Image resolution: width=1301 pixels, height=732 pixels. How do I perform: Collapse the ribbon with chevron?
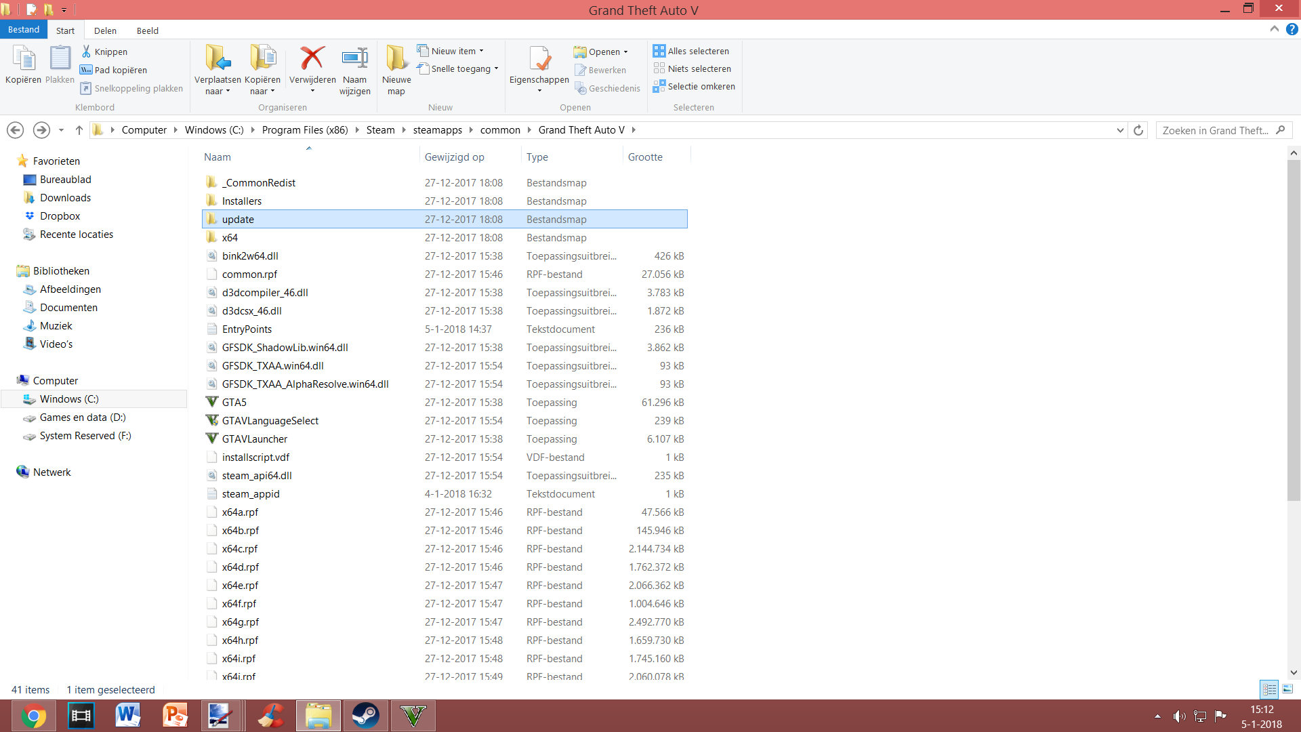pos(1274,29)
